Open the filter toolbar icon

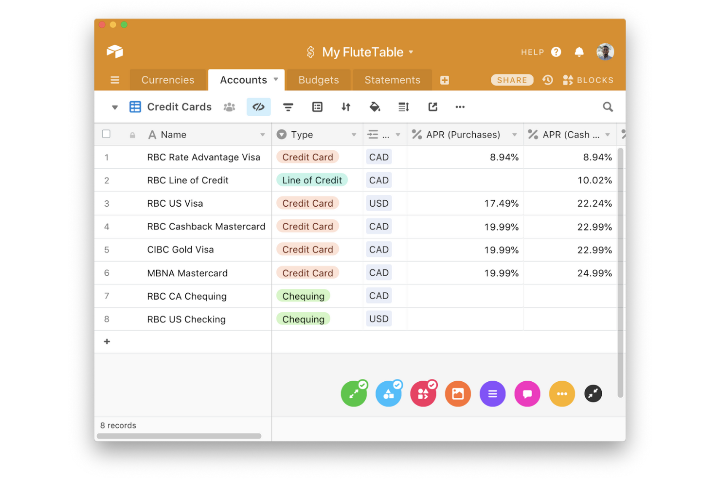[288, 107]
